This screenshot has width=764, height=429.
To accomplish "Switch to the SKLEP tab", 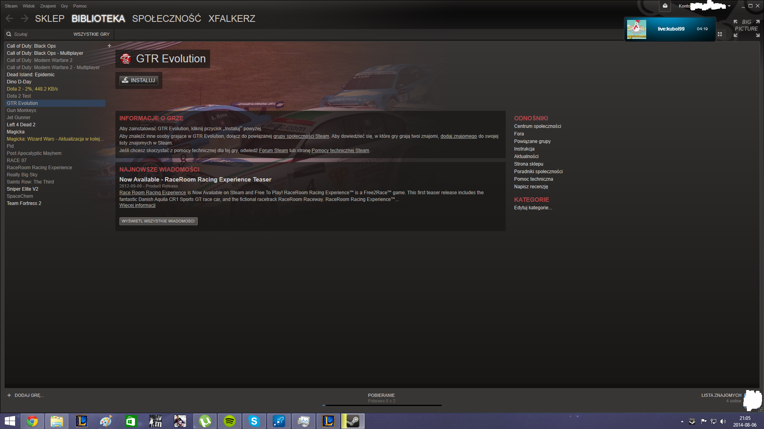I will (50, 19).
